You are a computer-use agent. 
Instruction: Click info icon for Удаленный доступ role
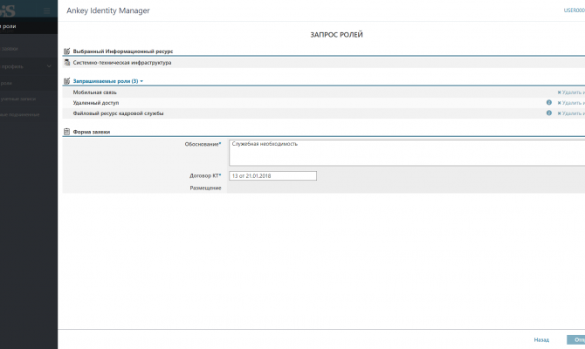pyautogui.click(x=549, y=102)
